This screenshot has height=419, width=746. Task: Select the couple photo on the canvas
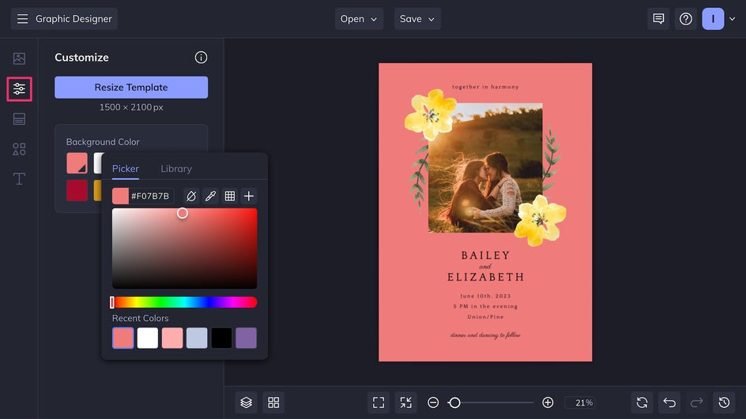[485, 168]
